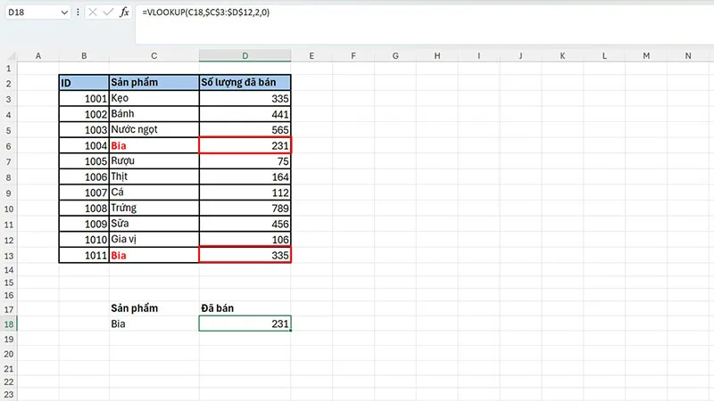Open the Name Box dropdown arrow
Image resolution: width=714 pixels, height=401 pixels.
pyautogui.click(x=64, y=12)
